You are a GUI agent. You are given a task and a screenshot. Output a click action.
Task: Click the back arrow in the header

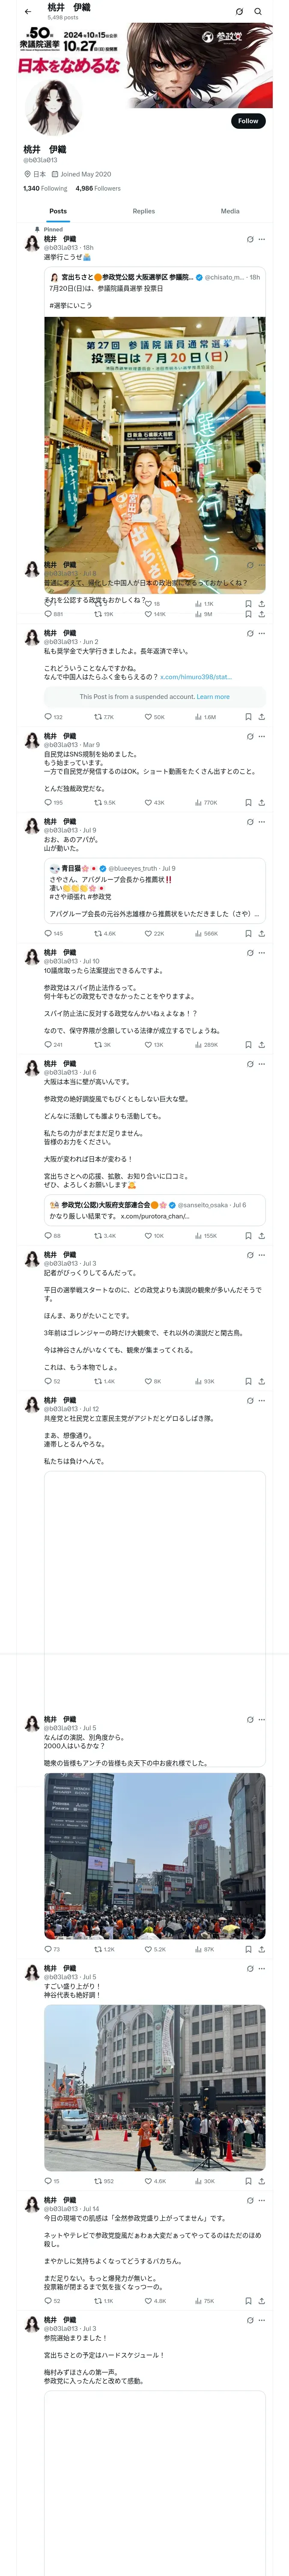28,11
